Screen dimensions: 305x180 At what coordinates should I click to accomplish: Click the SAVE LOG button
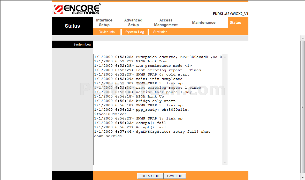pos(175,176)
